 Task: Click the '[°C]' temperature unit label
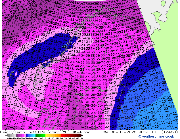tap(65, 132)
